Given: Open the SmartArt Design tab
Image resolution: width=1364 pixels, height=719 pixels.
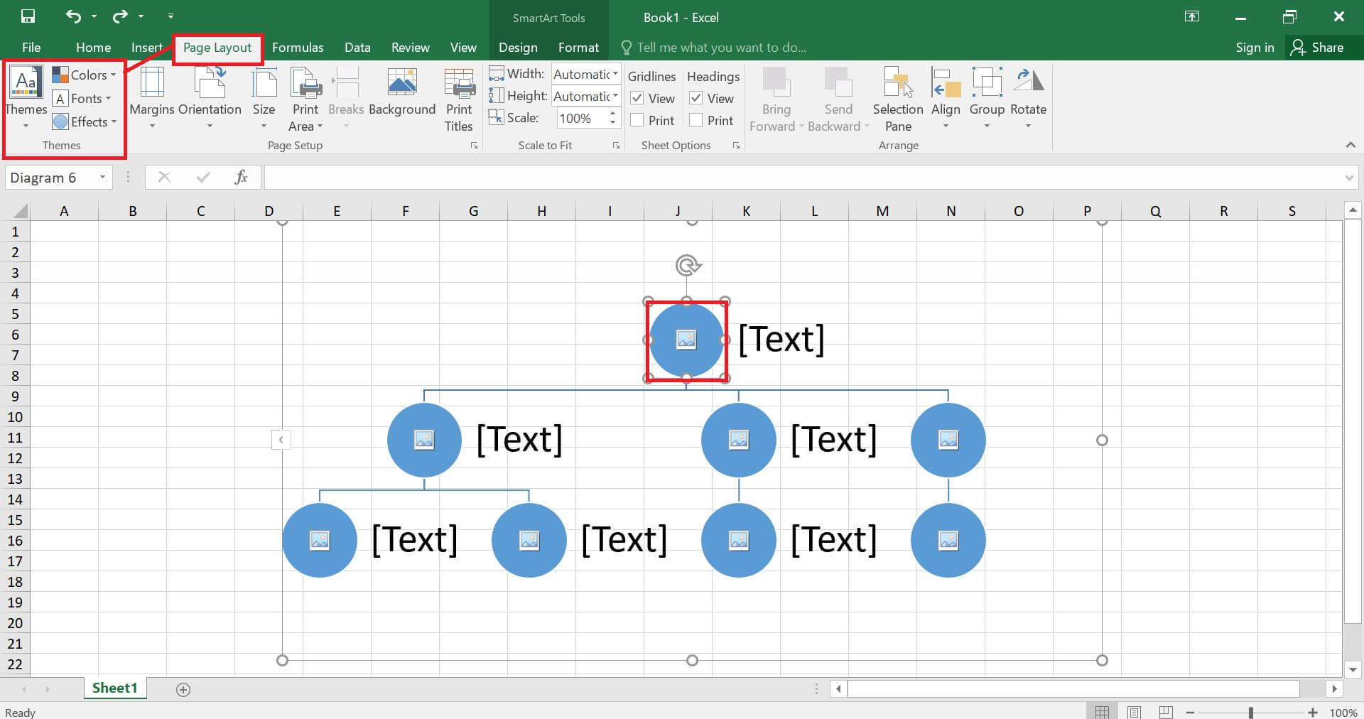Looking at the screenshot, I should (x=518, y=48).
